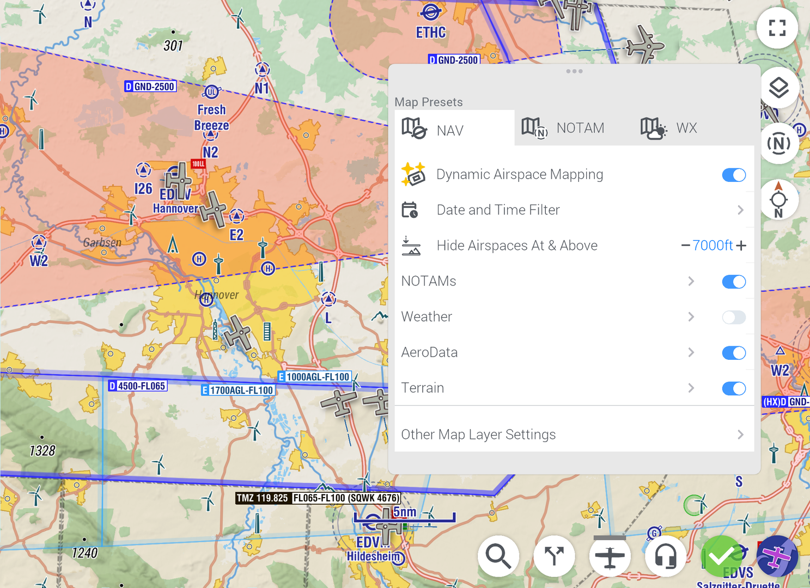The image size is (810, 588).
Task: Open the search magnifier button
Action: (498, 556)
